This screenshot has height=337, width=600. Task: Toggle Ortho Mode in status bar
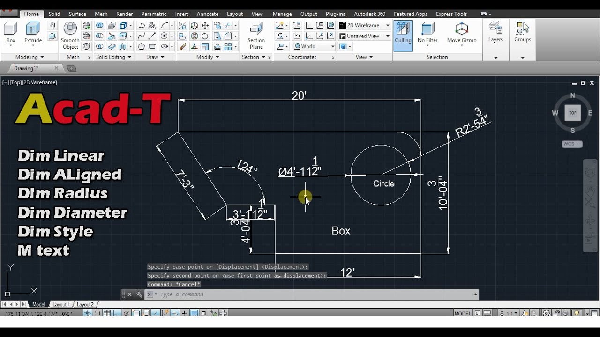pos(116,313)
